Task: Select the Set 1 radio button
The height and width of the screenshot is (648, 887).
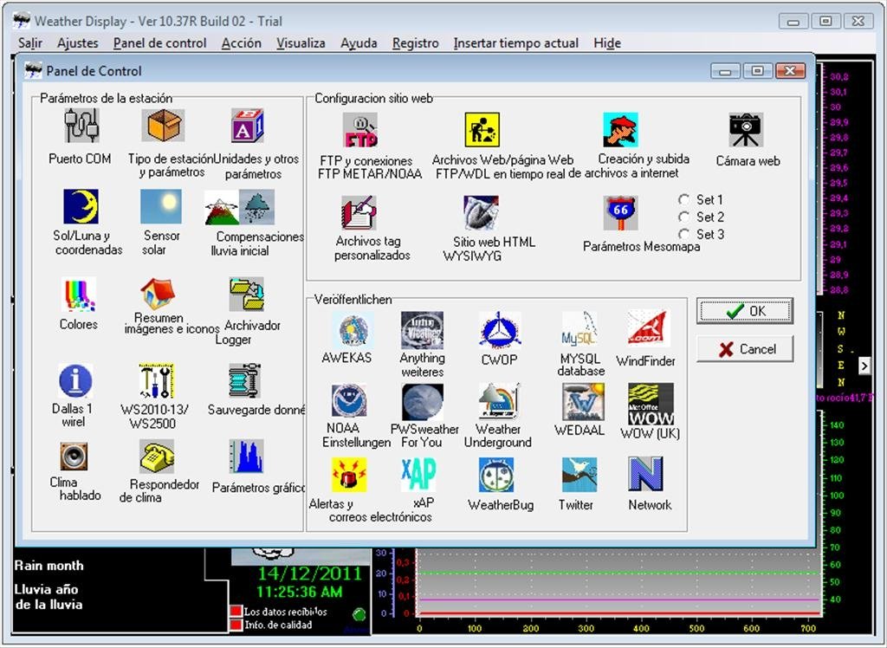Action: [x=684, y=200]
